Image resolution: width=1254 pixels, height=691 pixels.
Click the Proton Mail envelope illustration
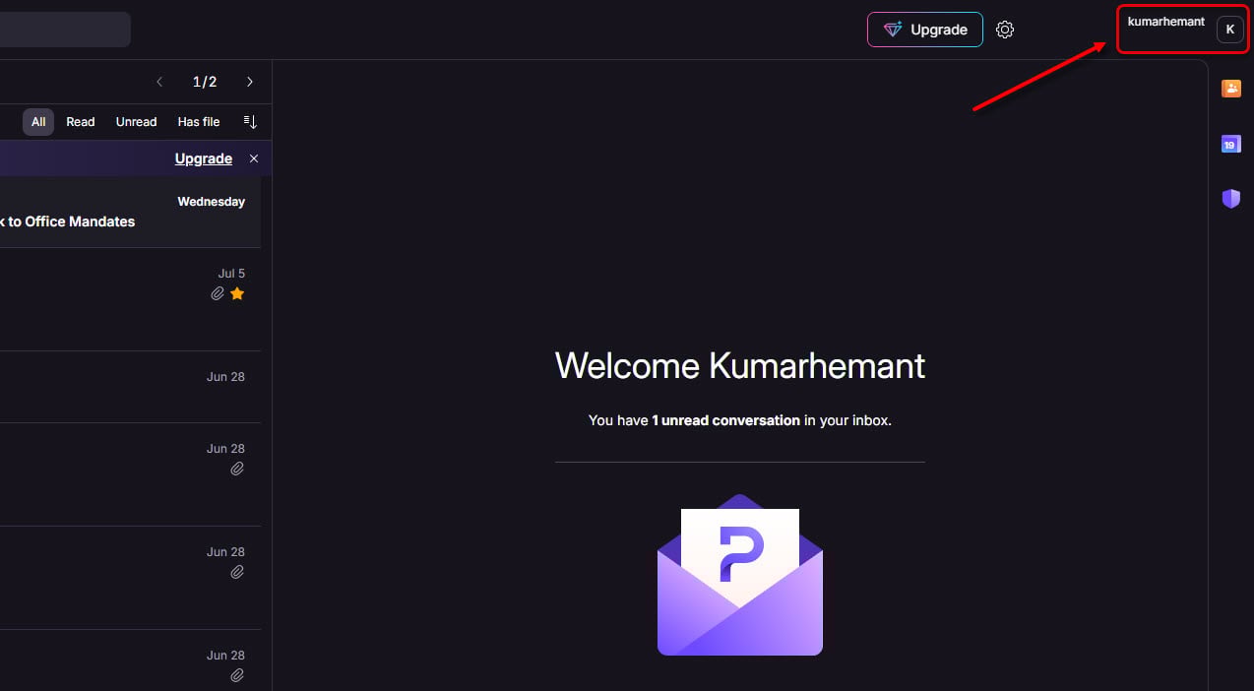[739, 575]
